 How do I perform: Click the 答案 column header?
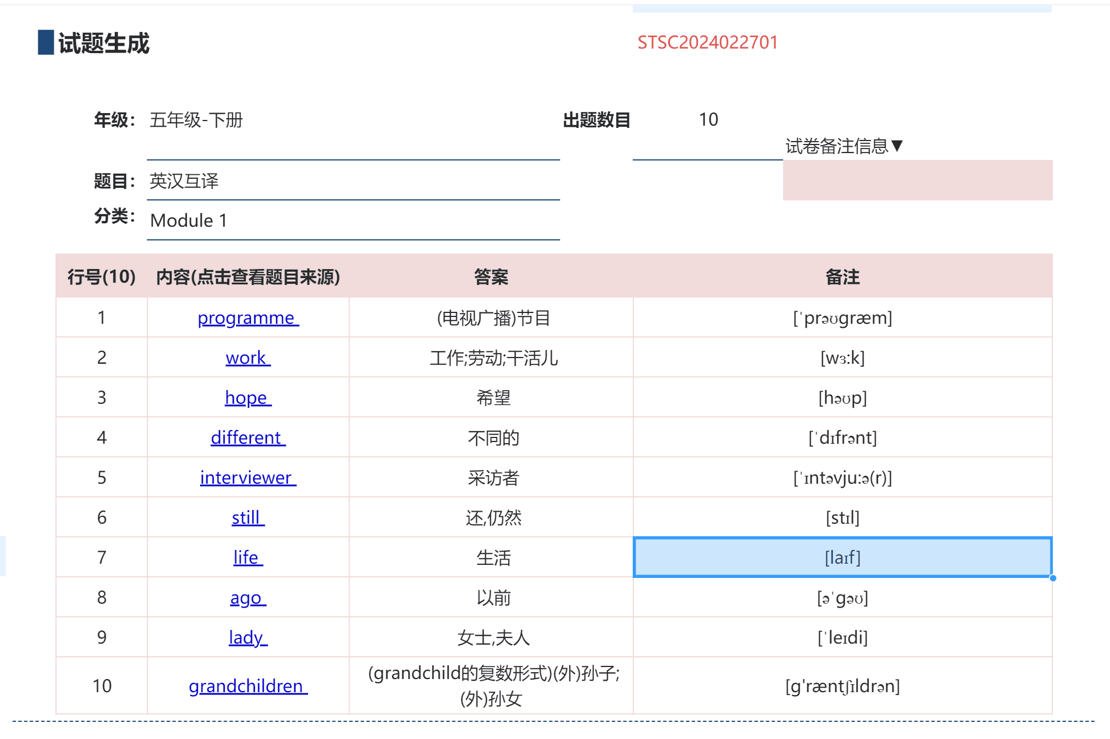[x=492, y=276]
